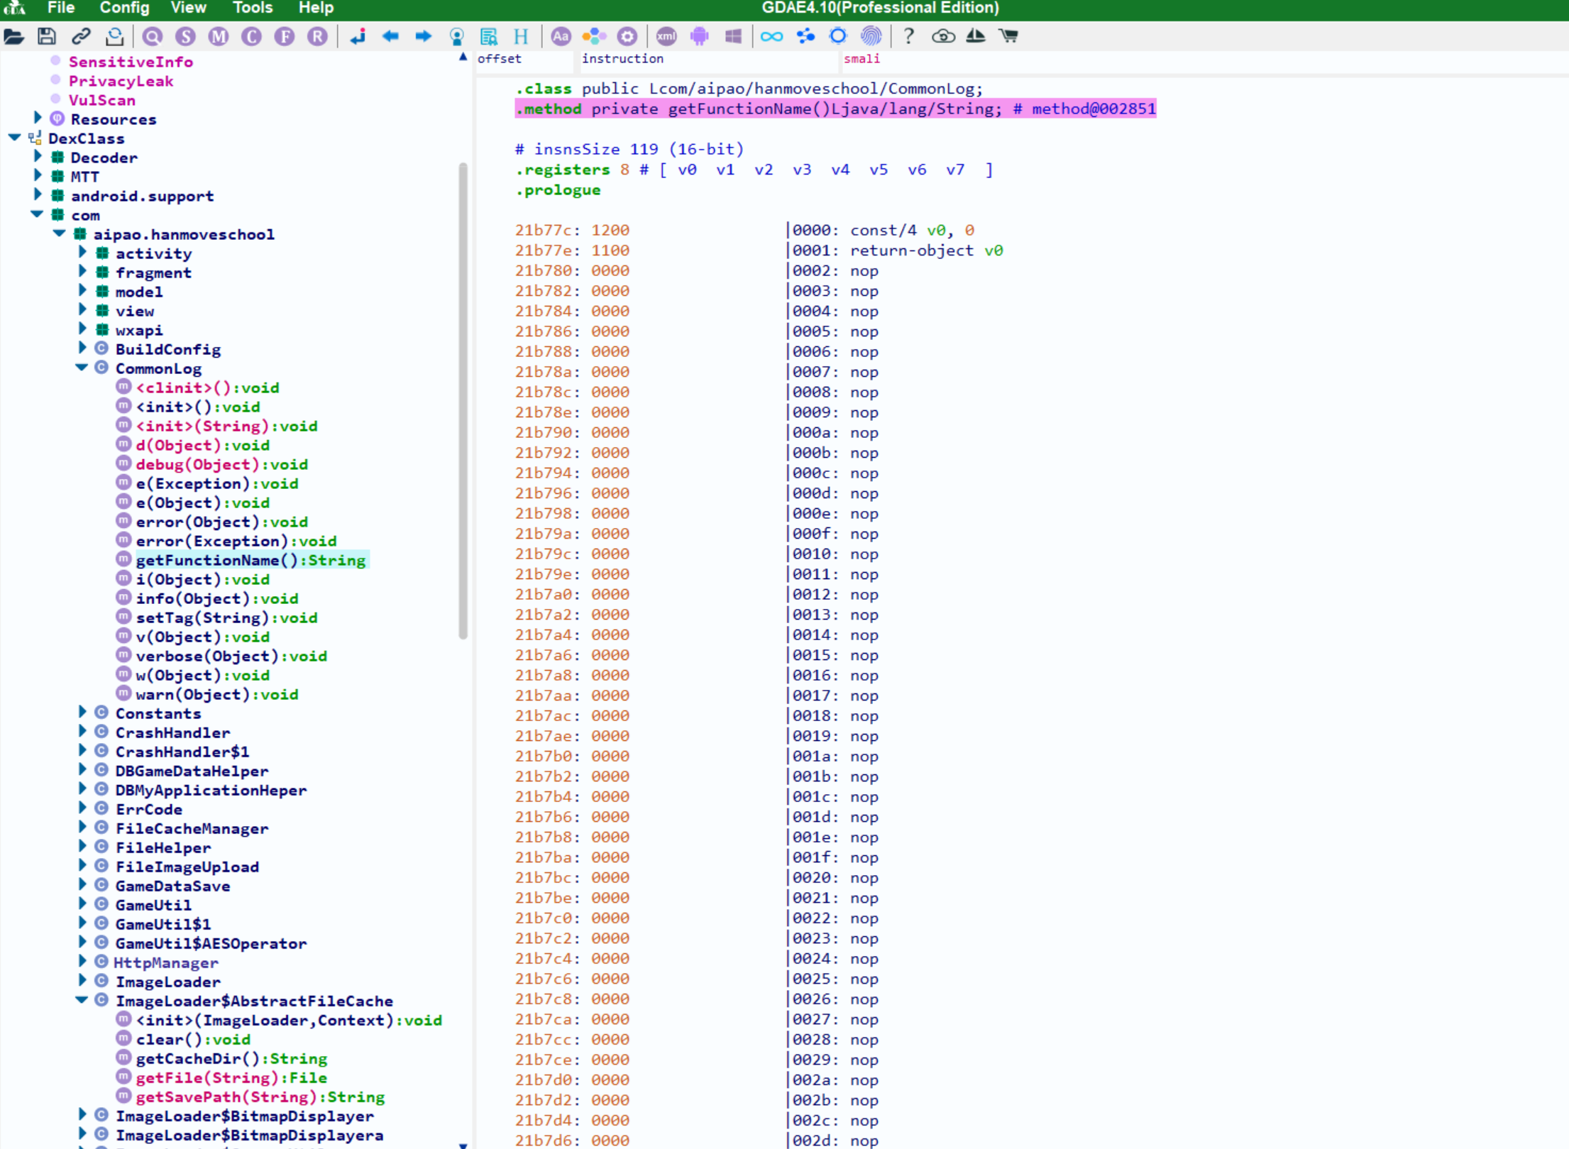The image size is (1569, 1149).
Task: Open the Tools menu
Action: [252, 8]
